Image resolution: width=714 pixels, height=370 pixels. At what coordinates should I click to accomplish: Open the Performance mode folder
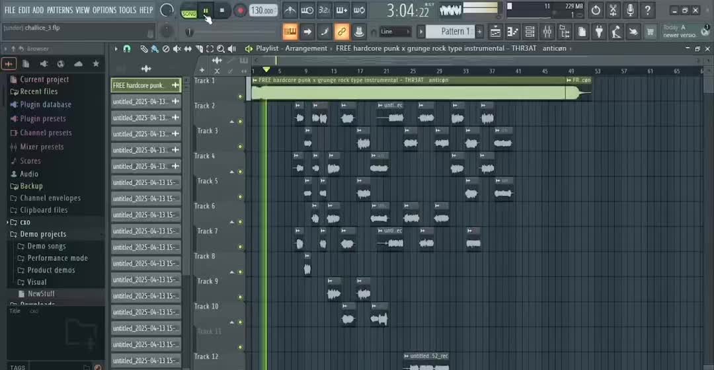[58, 258]
